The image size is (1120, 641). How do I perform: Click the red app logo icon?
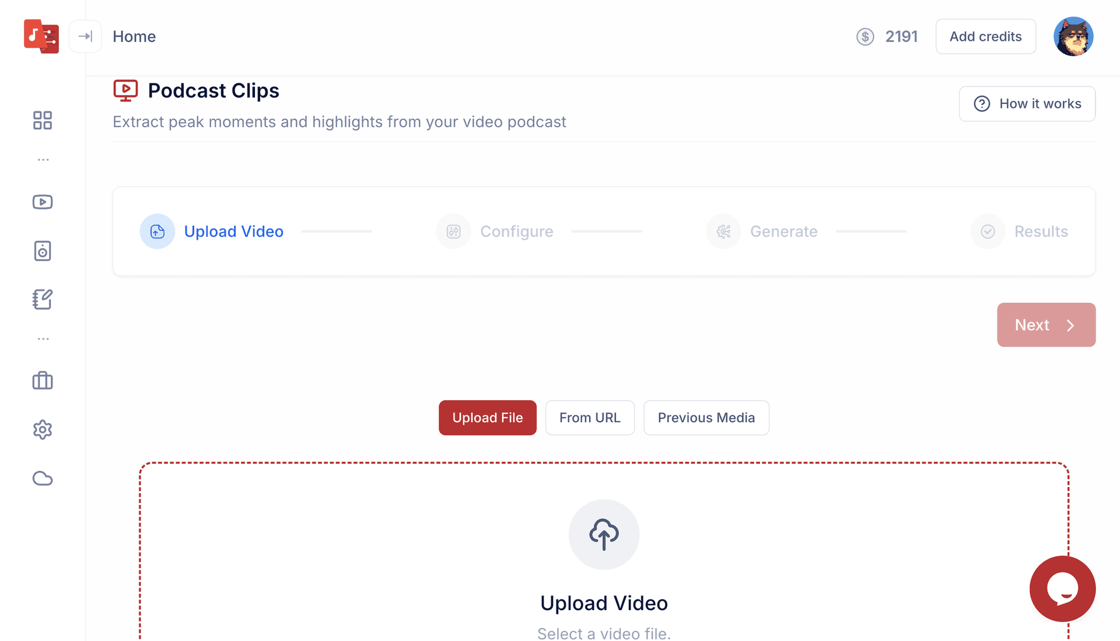[x=41, y=36]
